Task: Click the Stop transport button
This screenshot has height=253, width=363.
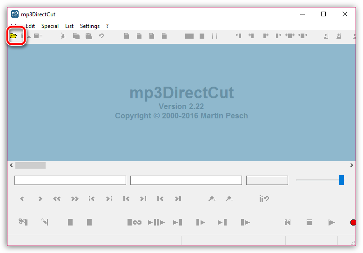Action: tap(309, 222)
